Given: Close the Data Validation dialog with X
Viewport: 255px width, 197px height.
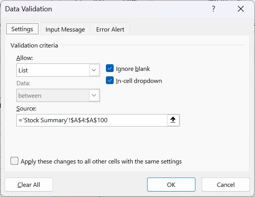Looking at the screenshot, I should pyautogui.click(x=241, y=9).
